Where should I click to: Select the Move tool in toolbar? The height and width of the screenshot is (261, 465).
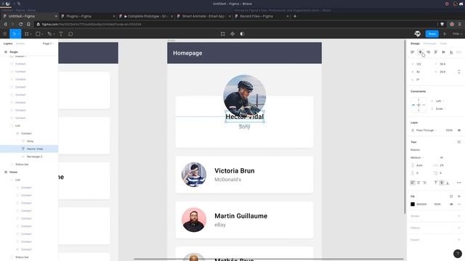coord(15,34)
